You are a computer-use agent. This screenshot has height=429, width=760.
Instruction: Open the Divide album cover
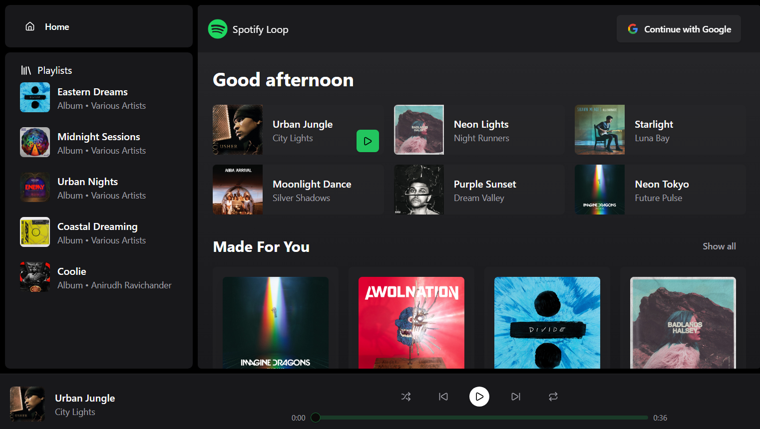click(x=547, y=323)
